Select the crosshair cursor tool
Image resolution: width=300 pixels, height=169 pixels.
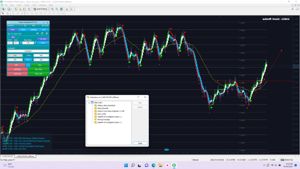click(7, 13)
